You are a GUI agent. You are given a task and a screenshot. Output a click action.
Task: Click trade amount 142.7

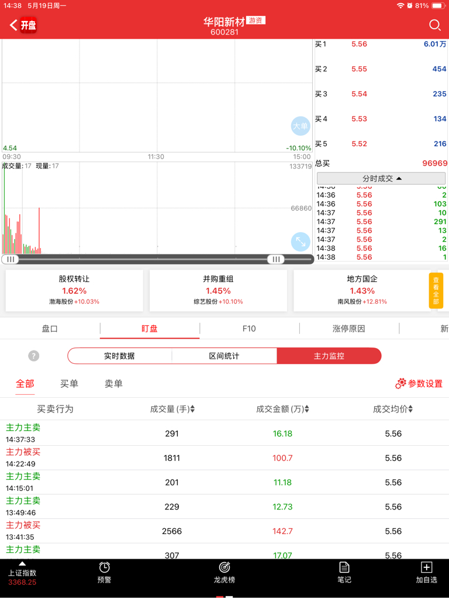click(282, 531)
